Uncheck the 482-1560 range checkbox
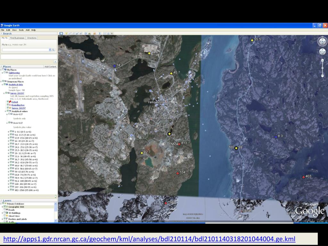328x246 pixels. pos(11,190)
